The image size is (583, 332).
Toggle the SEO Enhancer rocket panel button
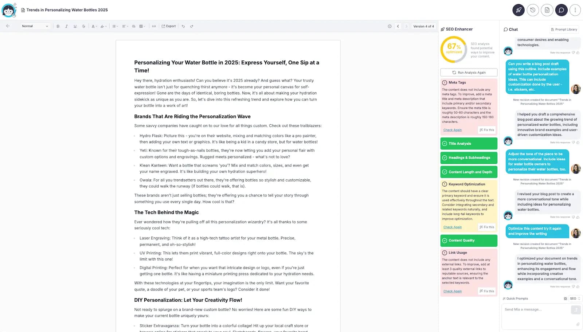tap(519, 10)
